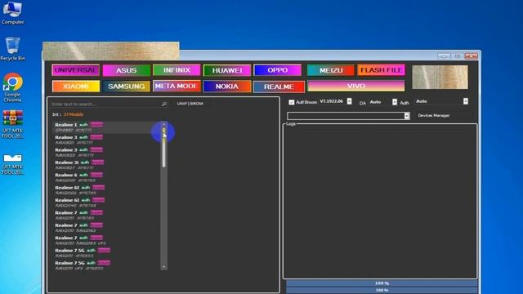This screenshot has height=294, width=523.
Task: Click the lower 100 % progress bar
Action: (x=382, y=291)
